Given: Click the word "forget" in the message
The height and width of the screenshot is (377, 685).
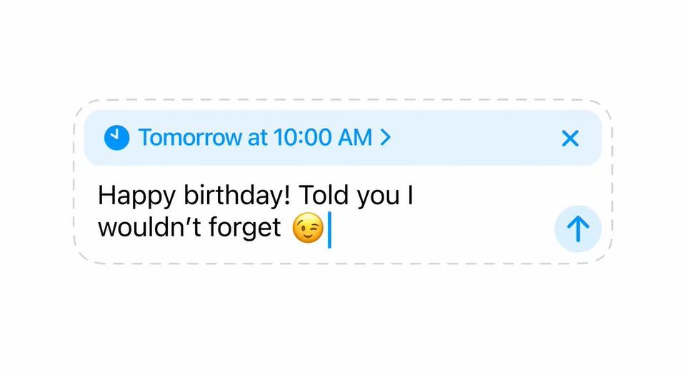Looking at the screenshot, I should (x=244, y=228).
